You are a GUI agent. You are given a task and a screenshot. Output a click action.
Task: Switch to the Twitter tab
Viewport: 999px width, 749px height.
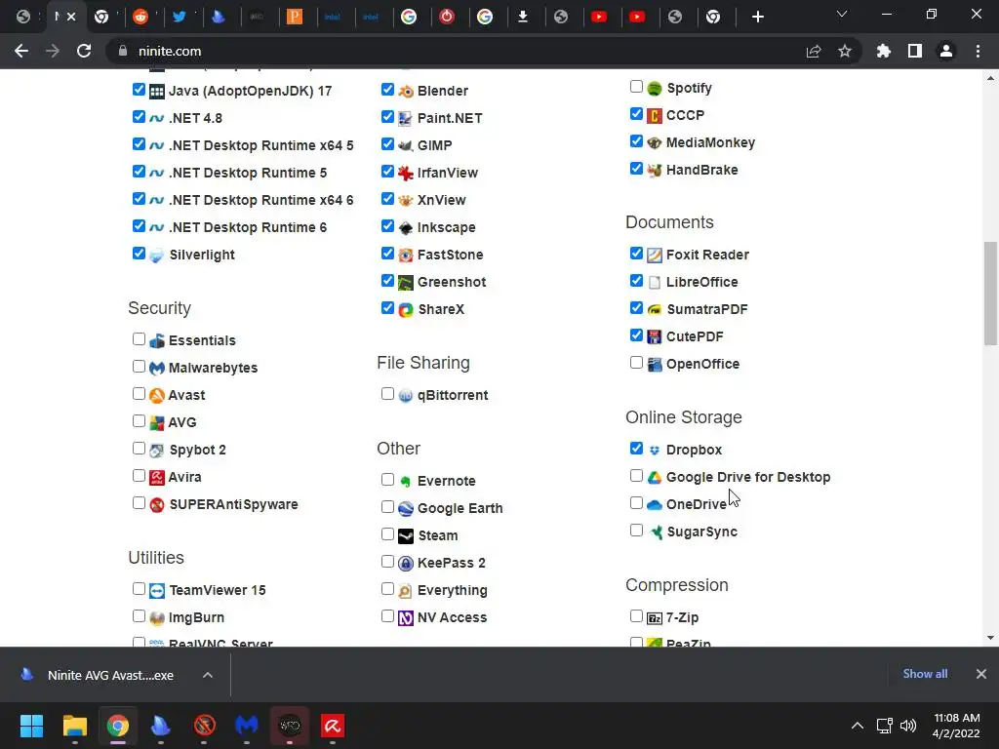point(180,17)
